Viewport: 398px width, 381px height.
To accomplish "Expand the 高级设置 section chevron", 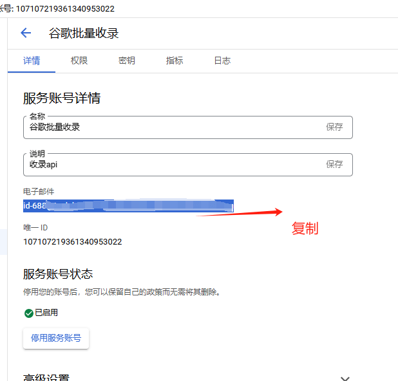I will coord(345,378).
